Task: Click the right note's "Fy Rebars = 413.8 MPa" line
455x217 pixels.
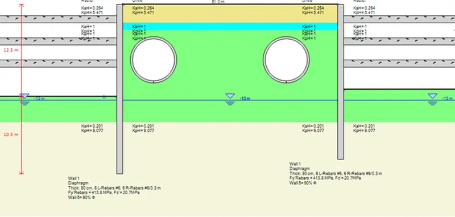Action: (x=325, y=178)
